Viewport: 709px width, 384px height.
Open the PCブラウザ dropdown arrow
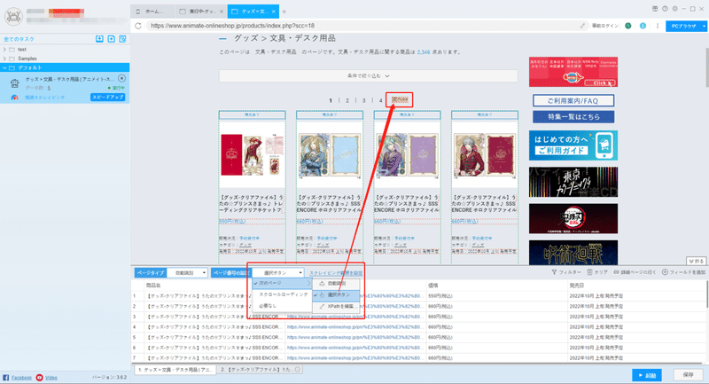pos(704,27)
